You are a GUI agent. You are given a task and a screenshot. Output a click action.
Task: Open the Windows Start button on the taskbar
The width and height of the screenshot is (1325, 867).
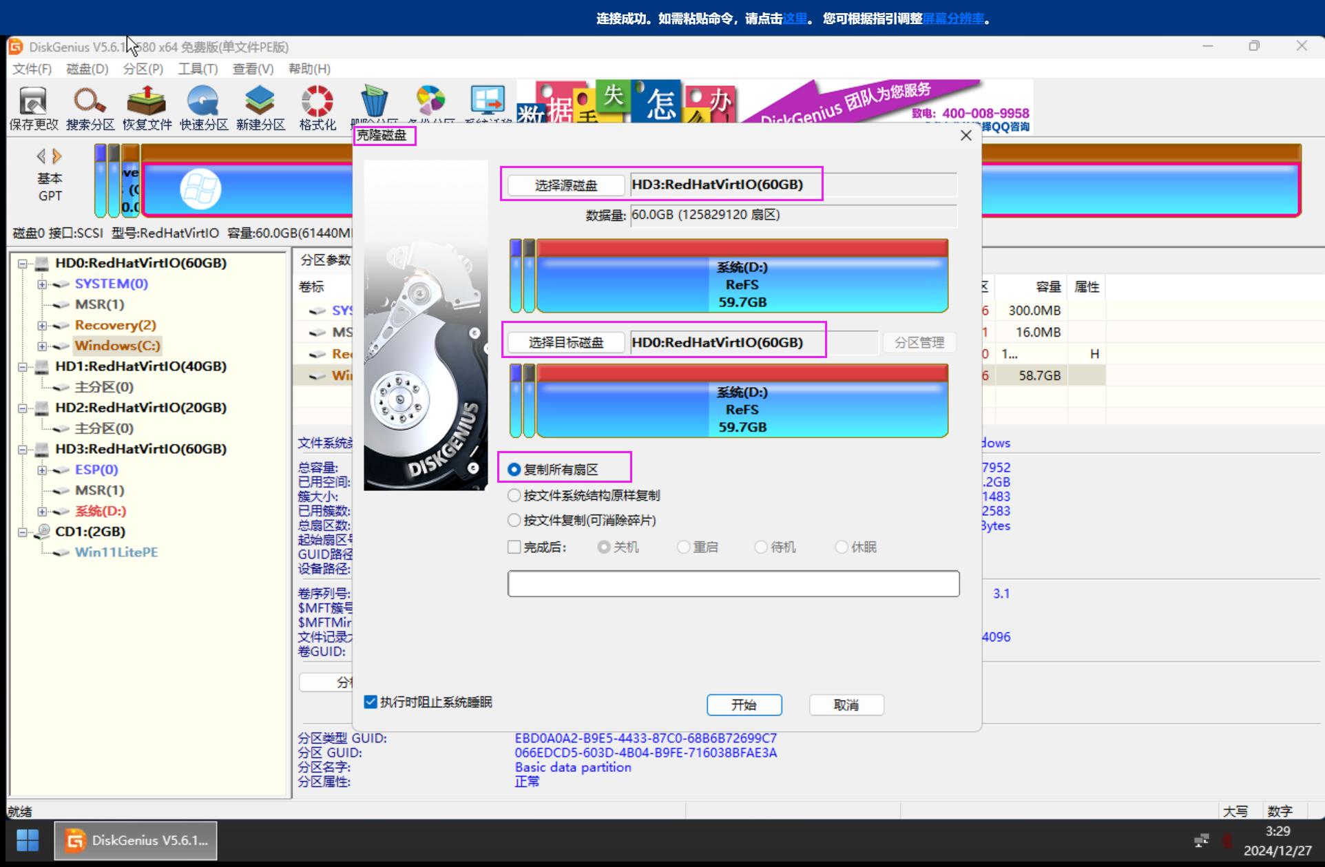[28, 840]
